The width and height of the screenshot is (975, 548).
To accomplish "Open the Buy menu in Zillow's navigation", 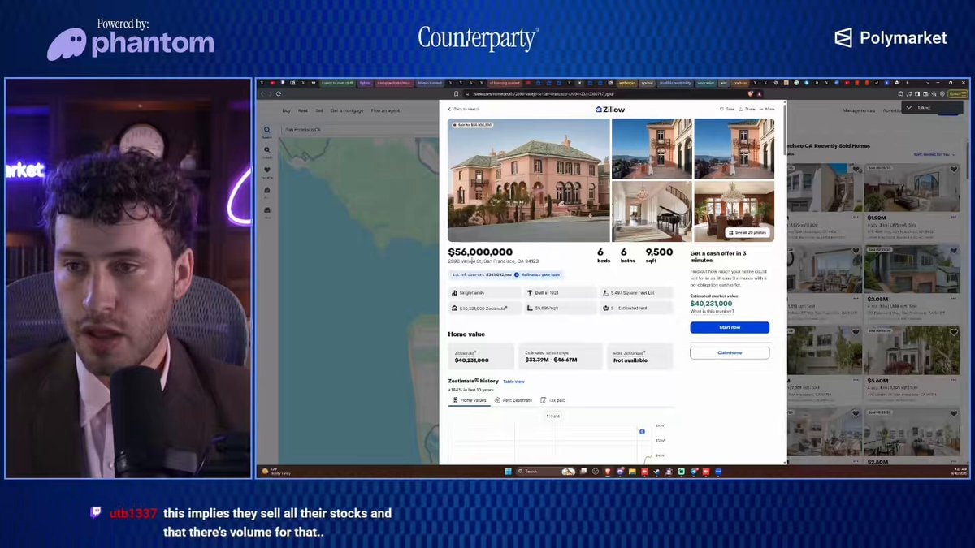I will [286, 110].
